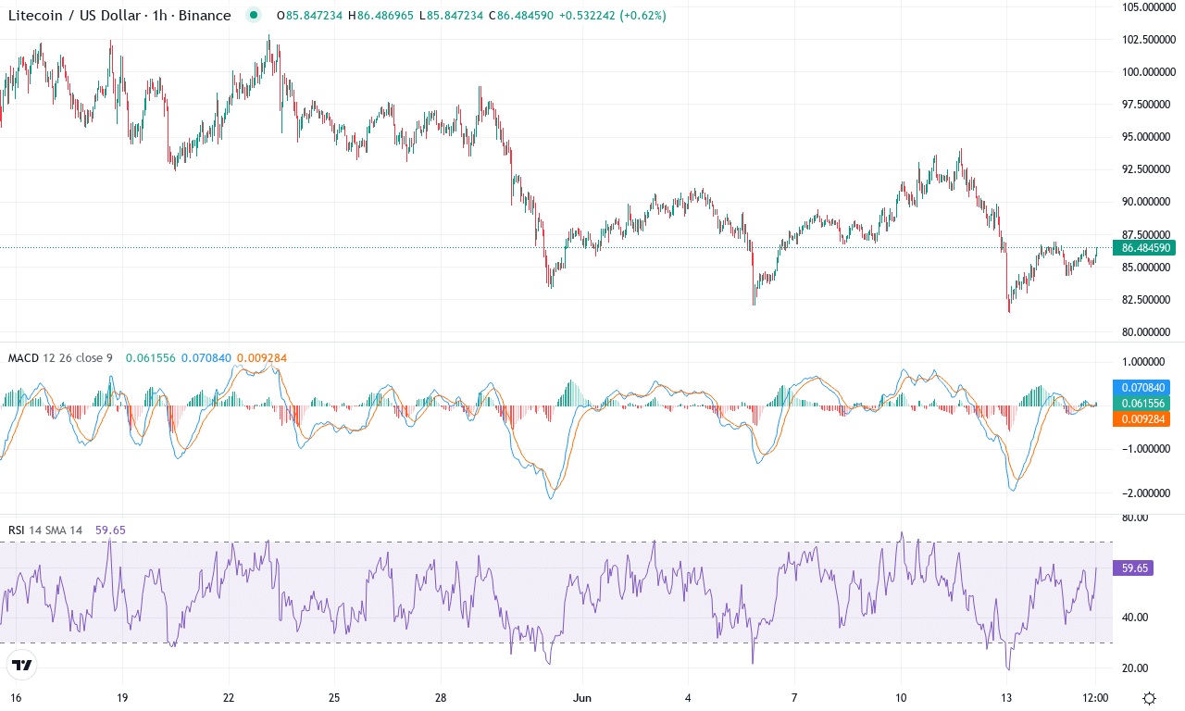Click the 12:00 label on time axis

pyautogui.click(x=1095, y=697)
